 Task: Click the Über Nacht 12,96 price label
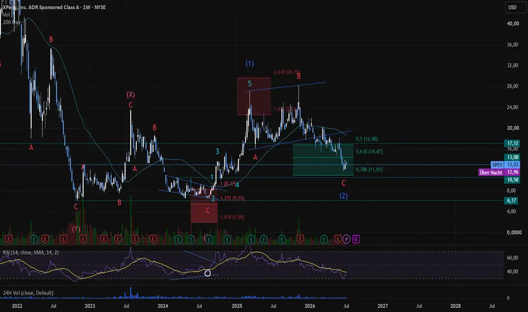point(499,172)
